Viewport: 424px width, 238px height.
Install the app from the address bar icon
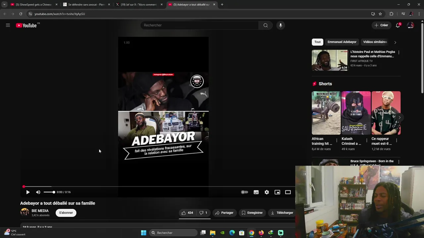pyautogui.click(x=373, y=14)
